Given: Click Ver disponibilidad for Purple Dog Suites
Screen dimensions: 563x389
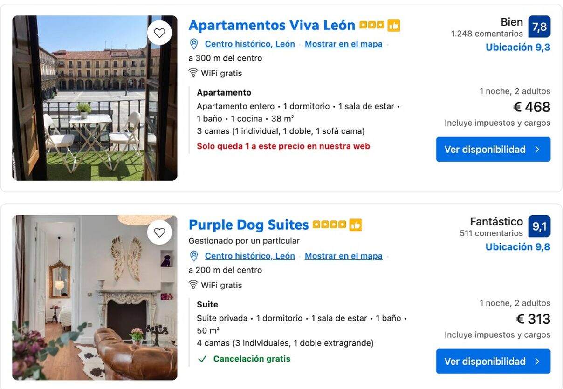Looking at the screenshot, I should (493, 361).
